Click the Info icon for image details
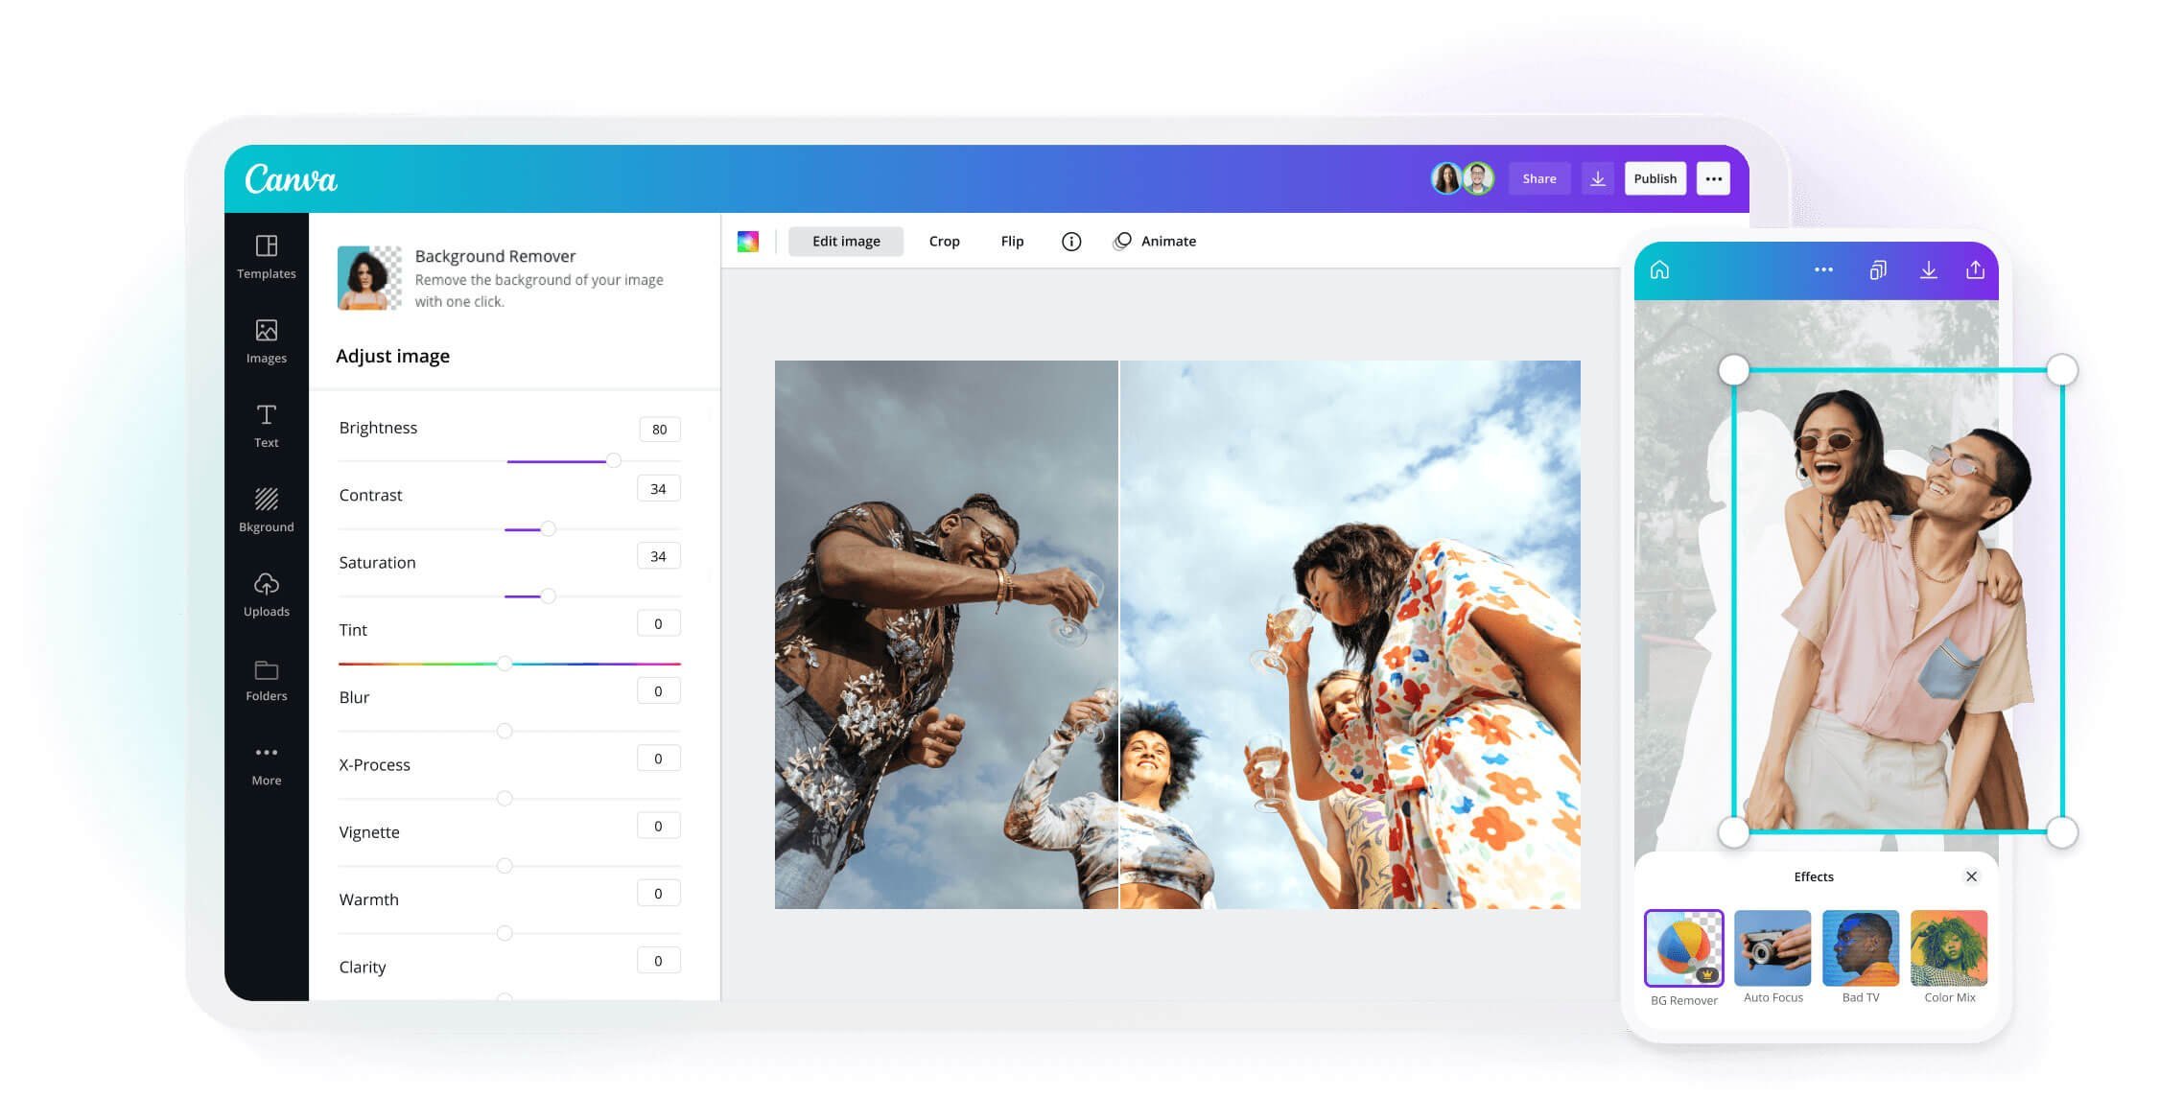This screenshot has height=1097, width=2183. (x=1070, y=241)
